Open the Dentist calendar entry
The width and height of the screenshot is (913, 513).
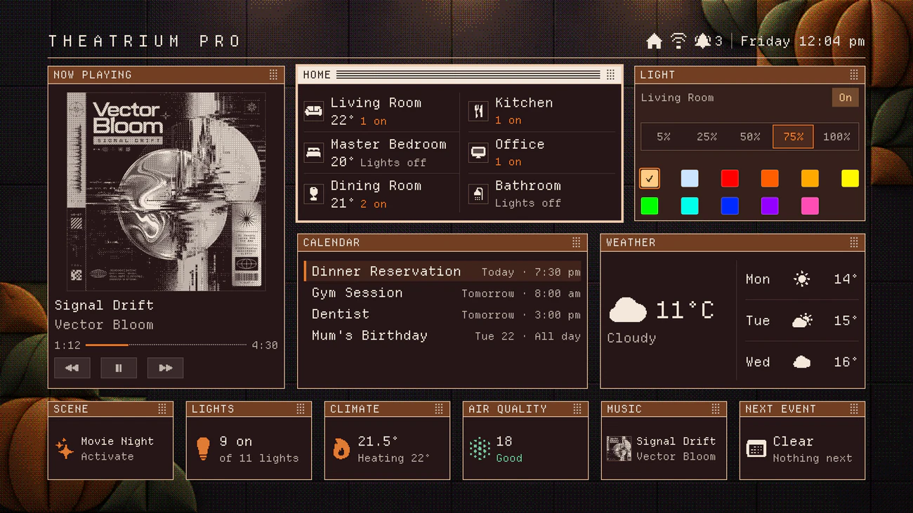[x=442, y=314]
